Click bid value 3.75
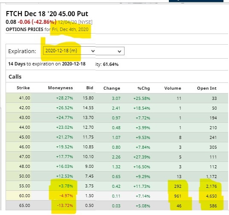229x215 pixels. (x=90, y=186)
